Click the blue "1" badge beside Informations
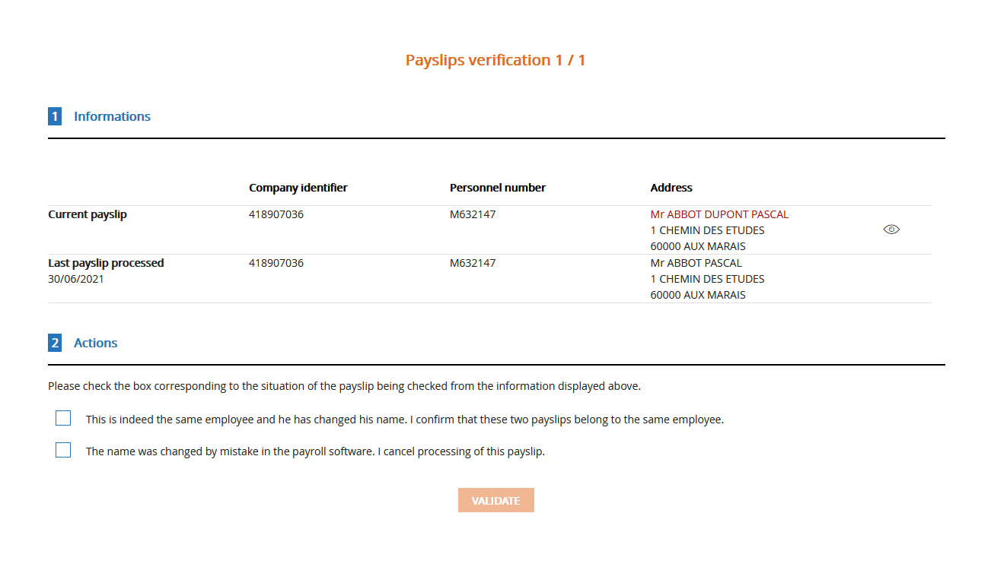 click(x=55, y=116)
